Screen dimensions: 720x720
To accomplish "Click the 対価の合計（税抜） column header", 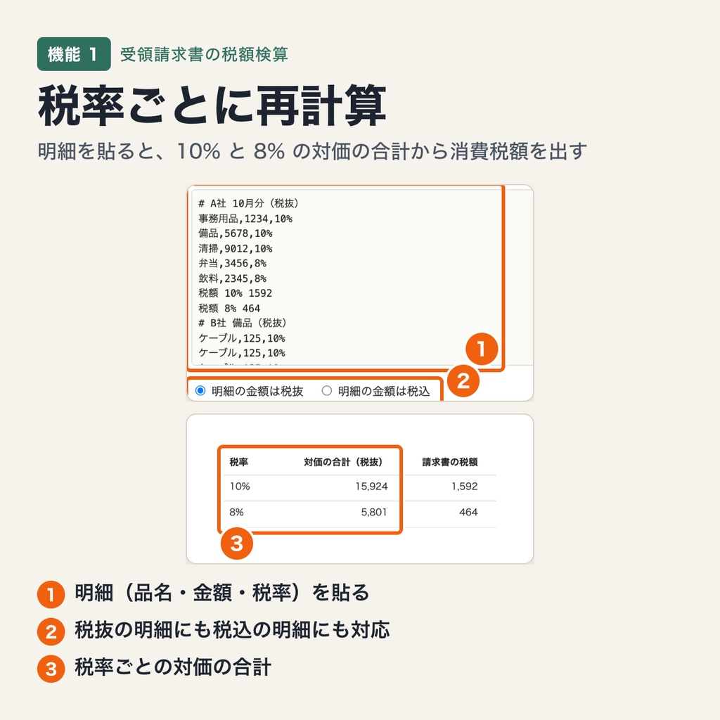I will coord(343,462).
